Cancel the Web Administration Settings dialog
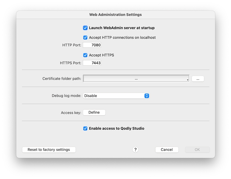The height and width of the screenshot is (179, 231). (167, 150)
